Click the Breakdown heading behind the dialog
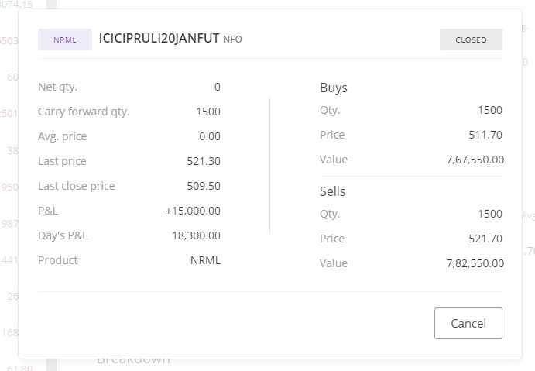The width and height of the screenshot is (535, 371). pos(133,361)
